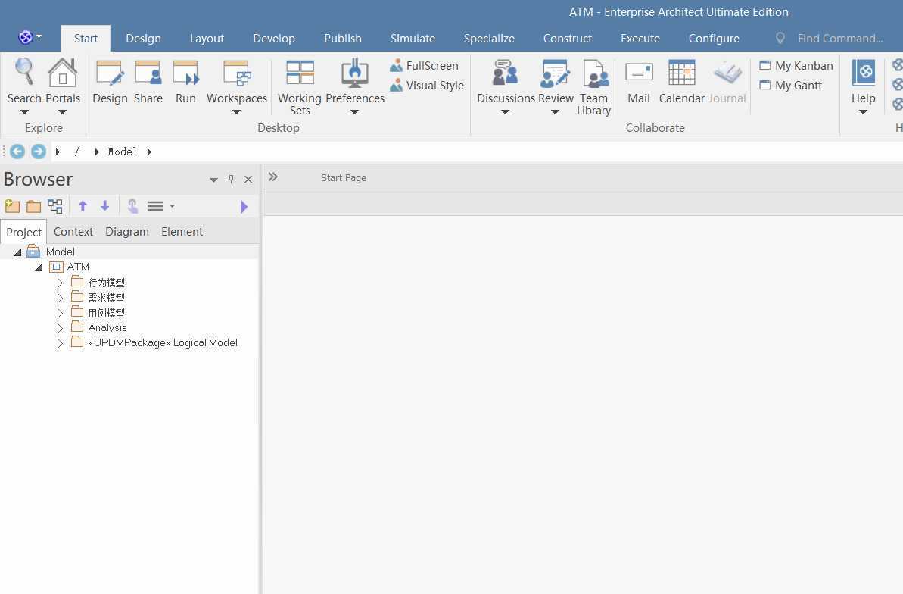Image resolution: width=903 pixels, height=594 pixels.
Task: Collapse the Model root node
Action: tap(17, 252)
